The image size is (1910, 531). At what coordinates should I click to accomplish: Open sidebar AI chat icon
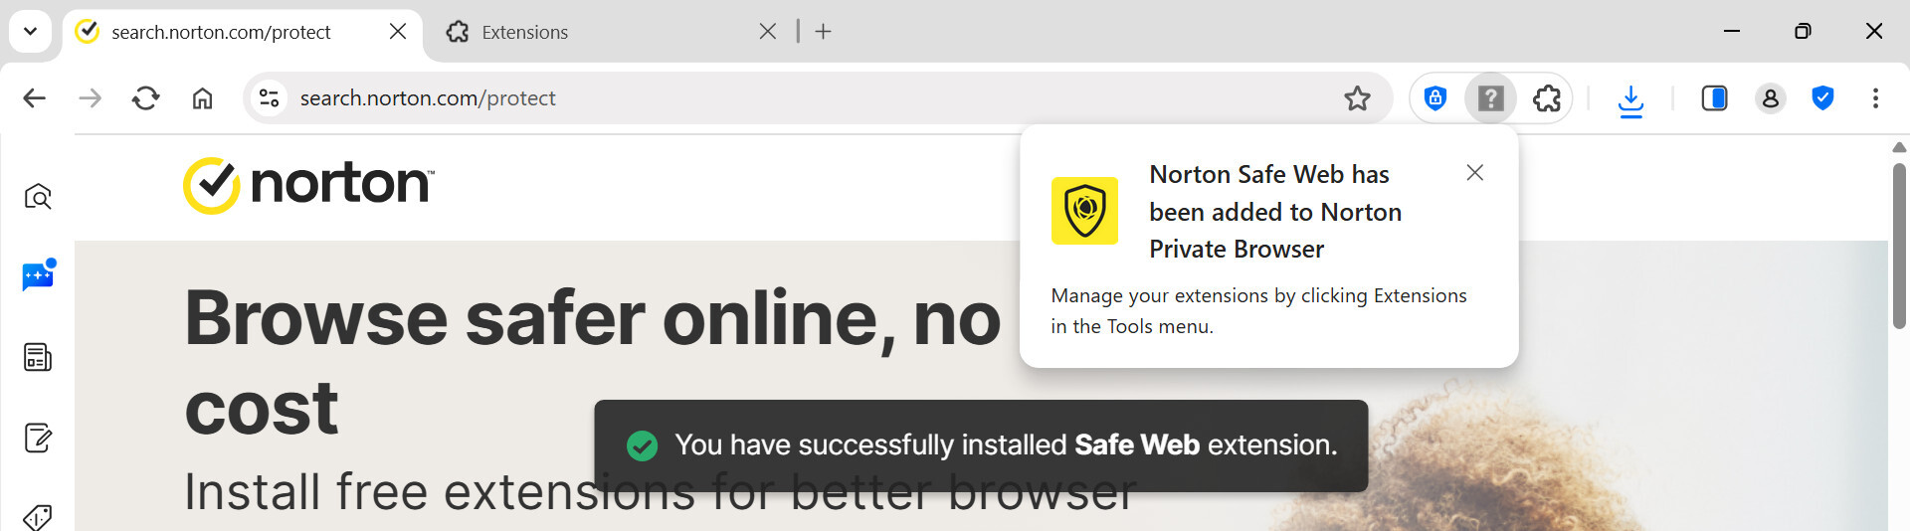click(38, 275)
